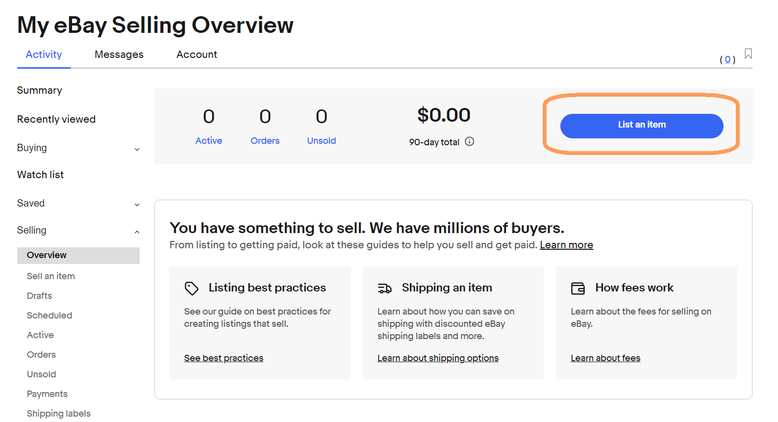Open Recently viewed in the sidebar
Image resolution: width=778 pixels, height=422 pixels.
(x=56, y=119)
